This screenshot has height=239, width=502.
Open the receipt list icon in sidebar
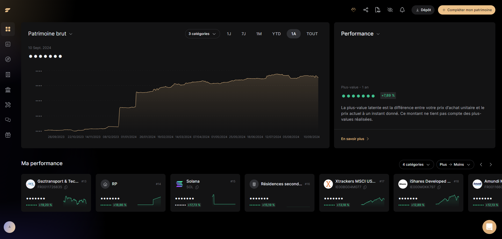8,75
